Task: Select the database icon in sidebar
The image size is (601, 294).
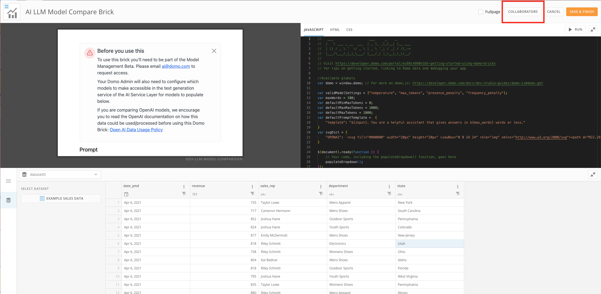Action: pyautogui.click(x=8, y=200)
